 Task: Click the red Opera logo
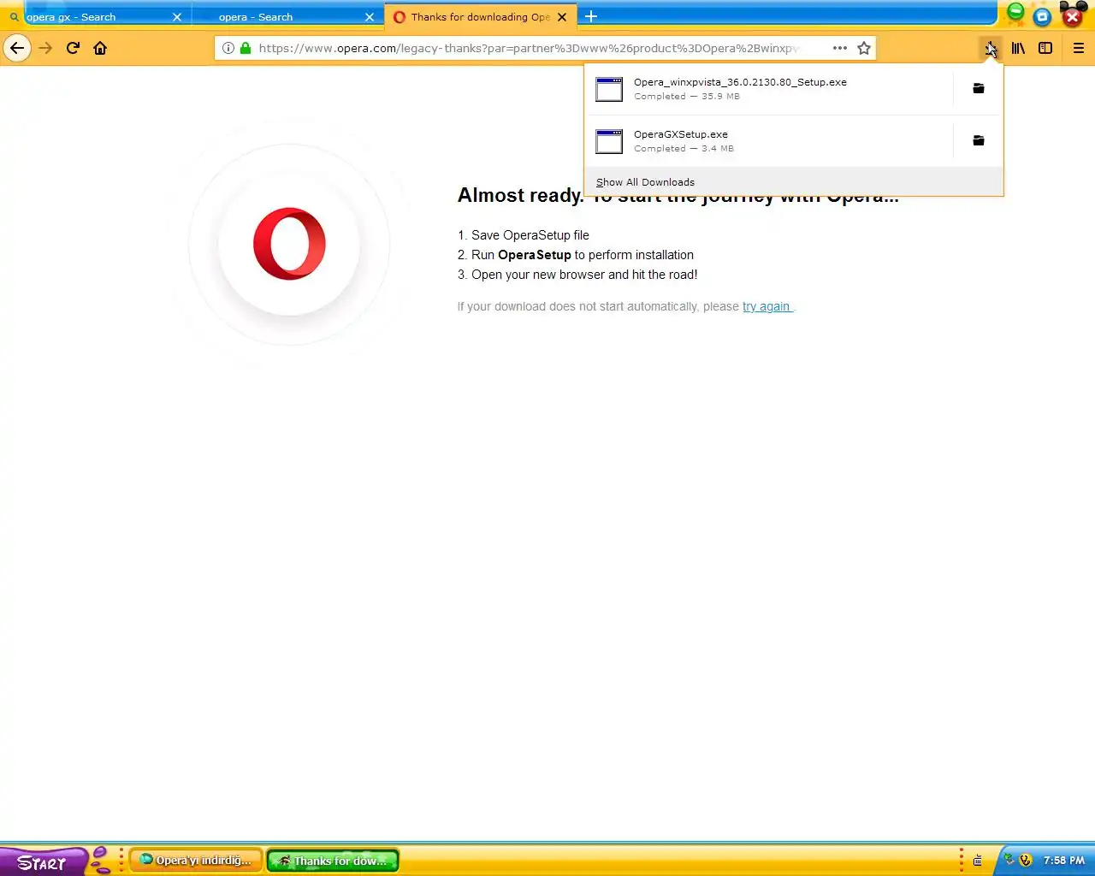click(289, 244)
